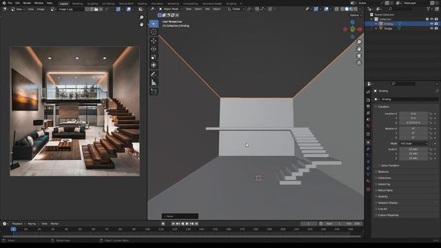
Task: Toggle pin icon in properties header
Action: coord(437,91)
